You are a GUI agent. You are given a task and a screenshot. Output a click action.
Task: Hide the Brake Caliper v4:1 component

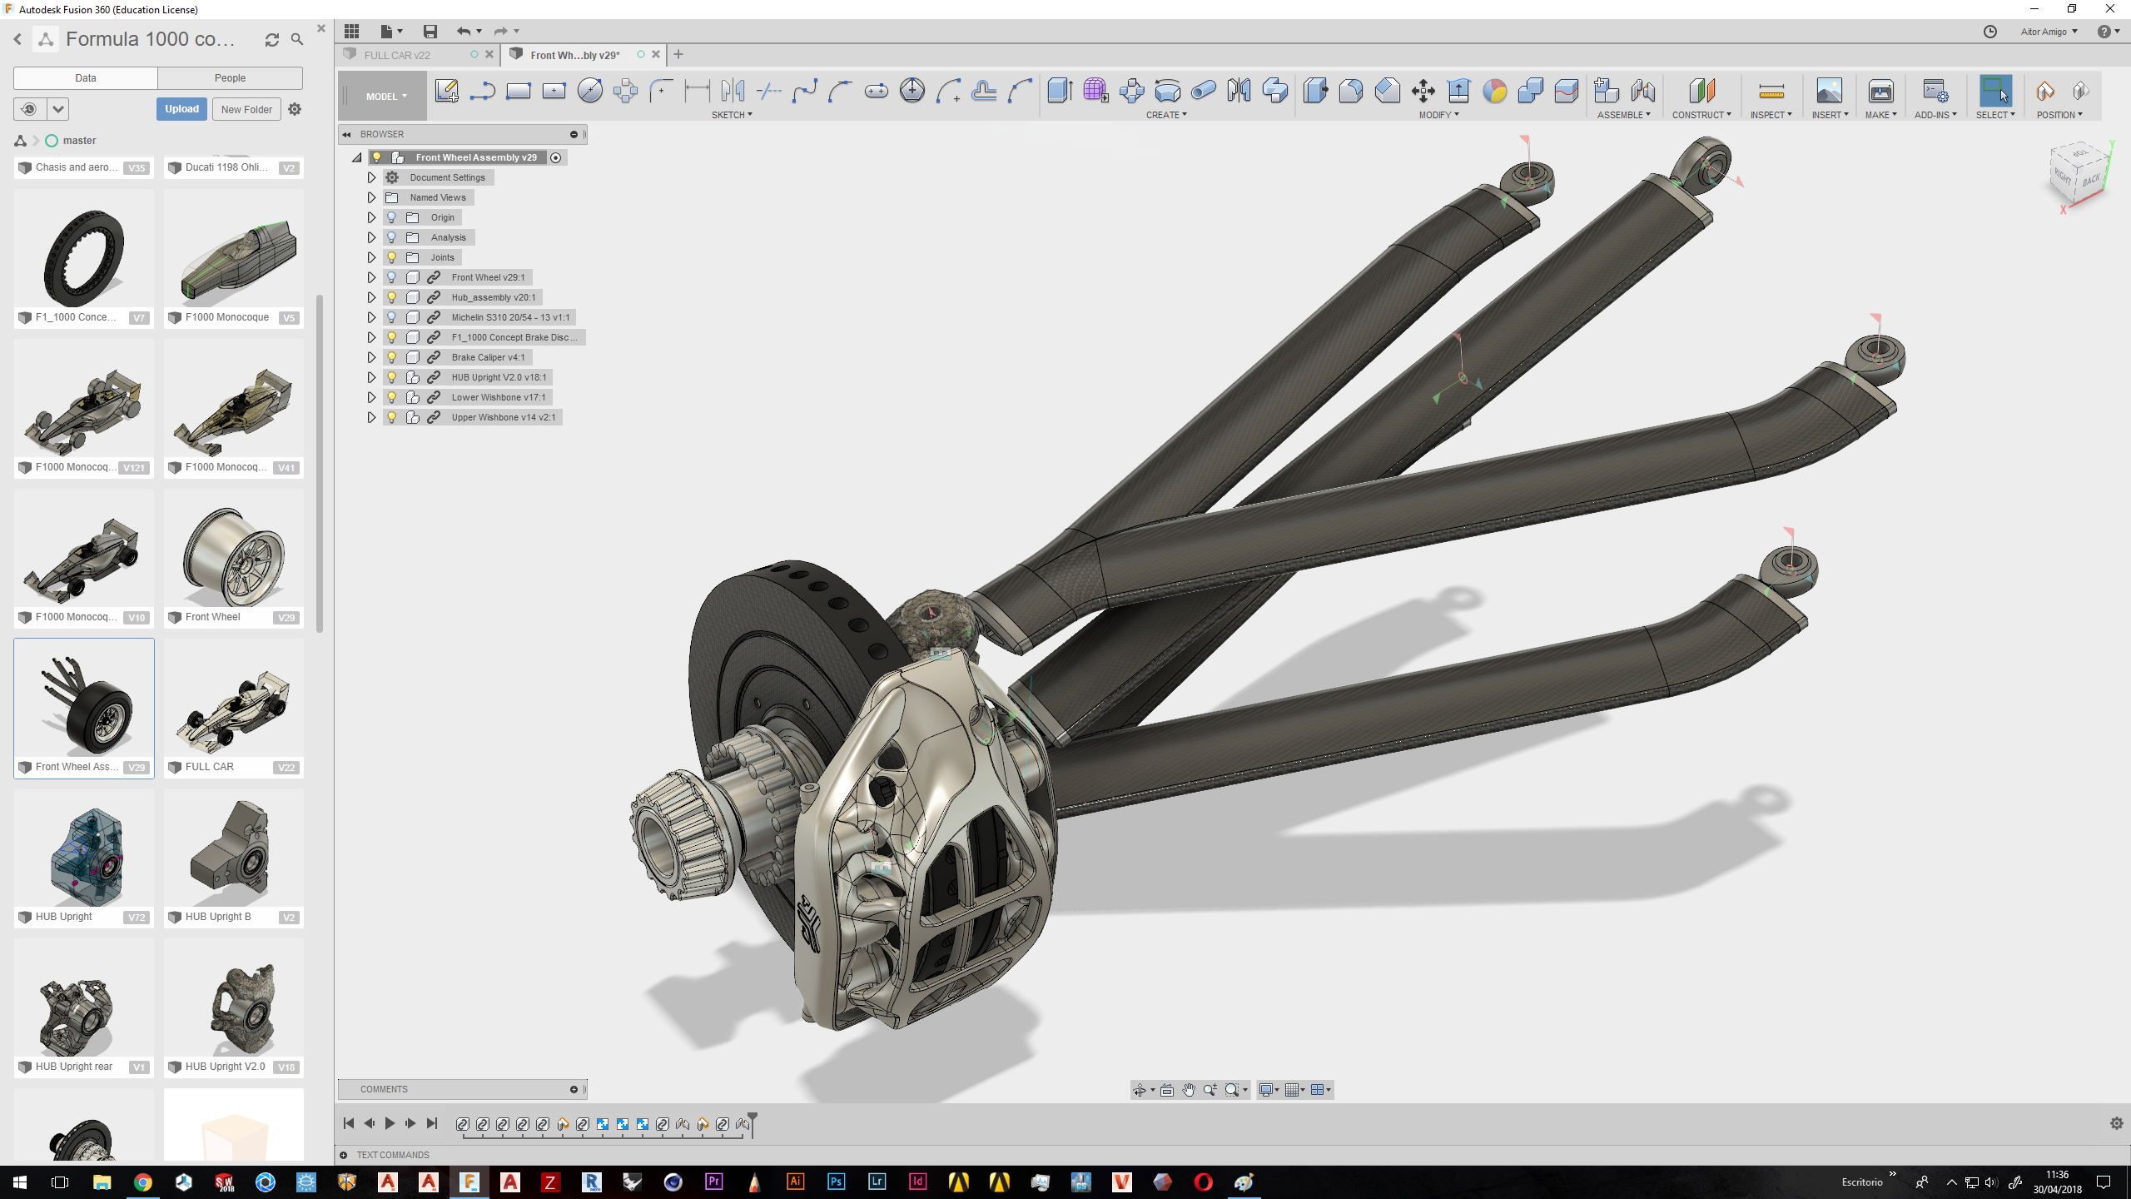392,357
